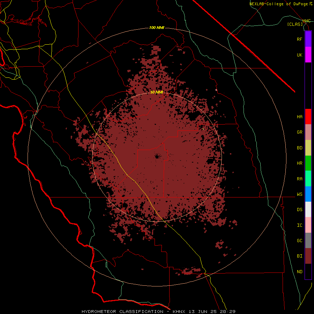Click the RF purple legend swatch
314x314 pixels.
point(308,39)
